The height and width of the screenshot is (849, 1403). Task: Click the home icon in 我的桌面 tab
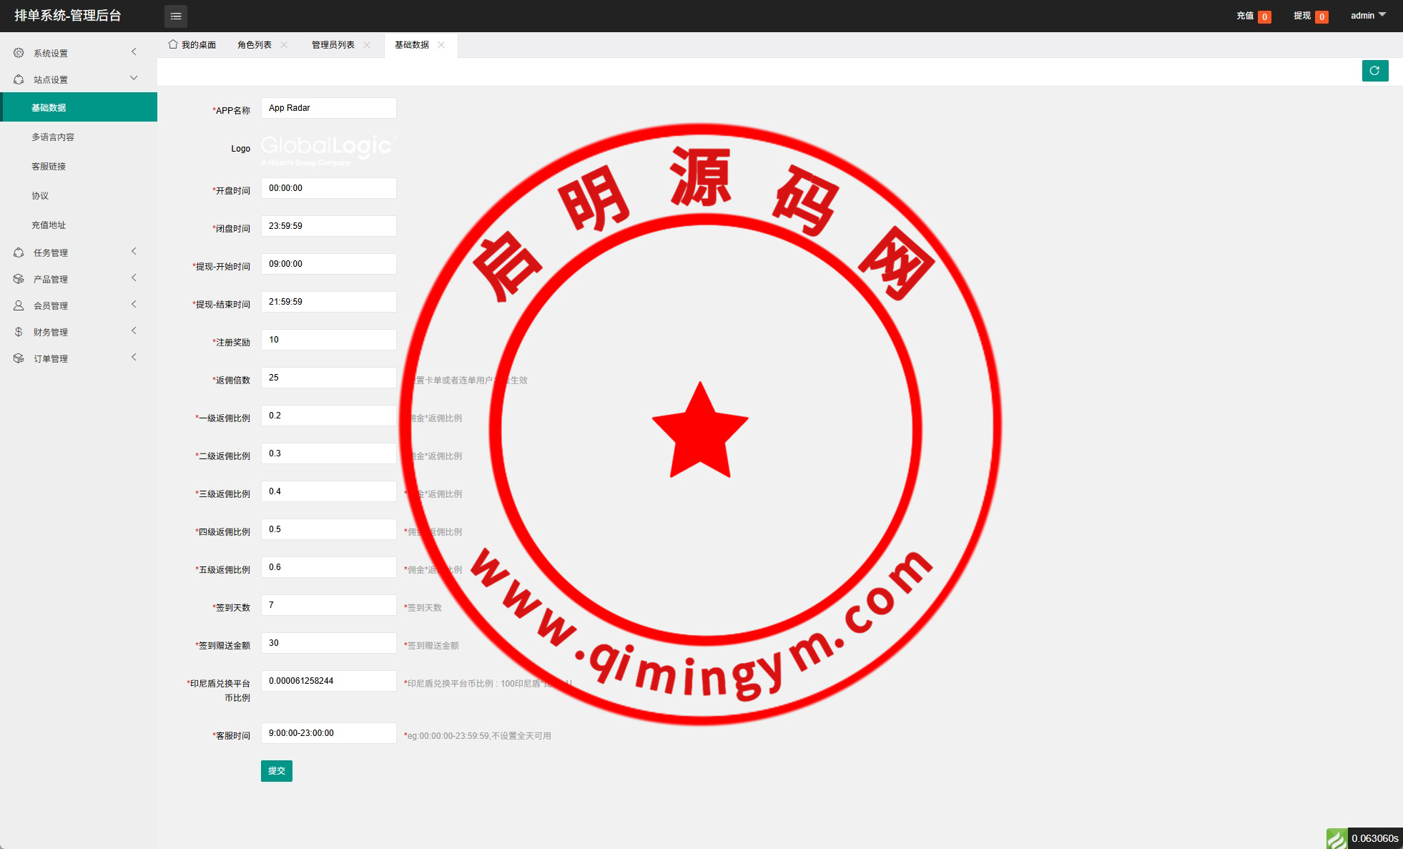(x=173, y=44)
